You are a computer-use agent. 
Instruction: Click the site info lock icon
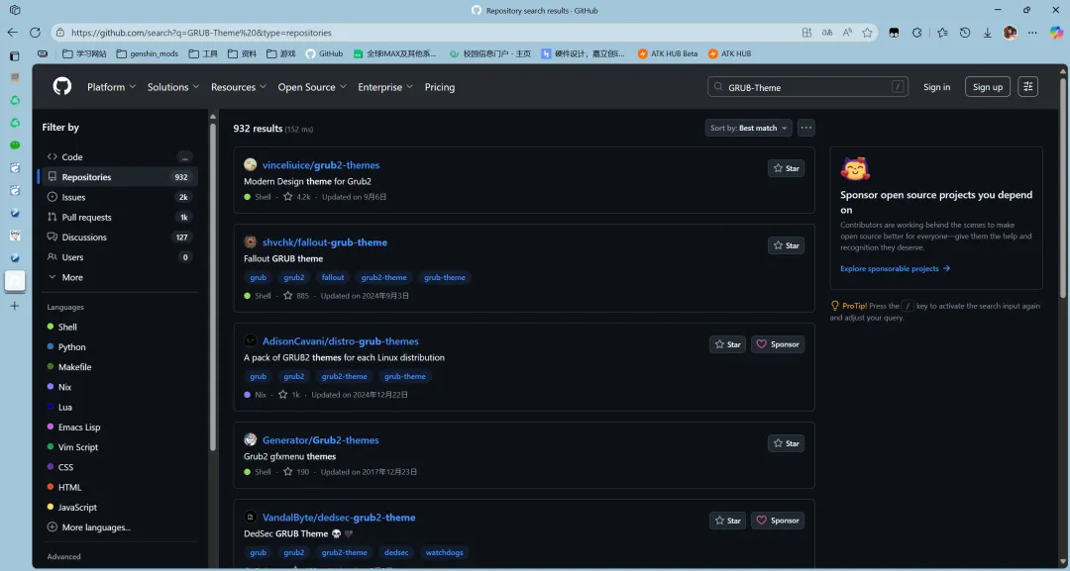click(x=60, y=32)
